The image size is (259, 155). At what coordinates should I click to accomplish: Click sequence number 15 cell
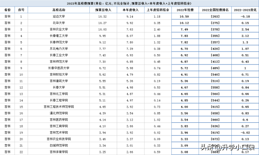click(x=21, y=107)
